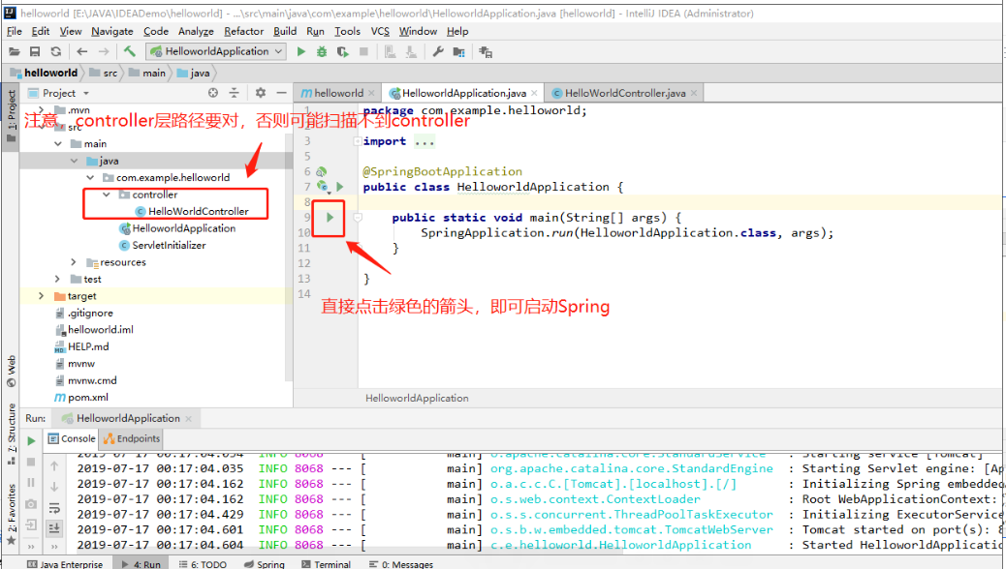
Task: Toggle the Web tool window button
Action: click(x=11, y=372)
